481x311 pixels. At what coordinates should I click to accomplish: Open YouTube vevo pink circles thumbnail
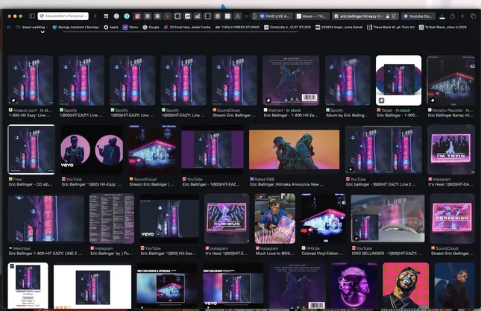point(92,149)
